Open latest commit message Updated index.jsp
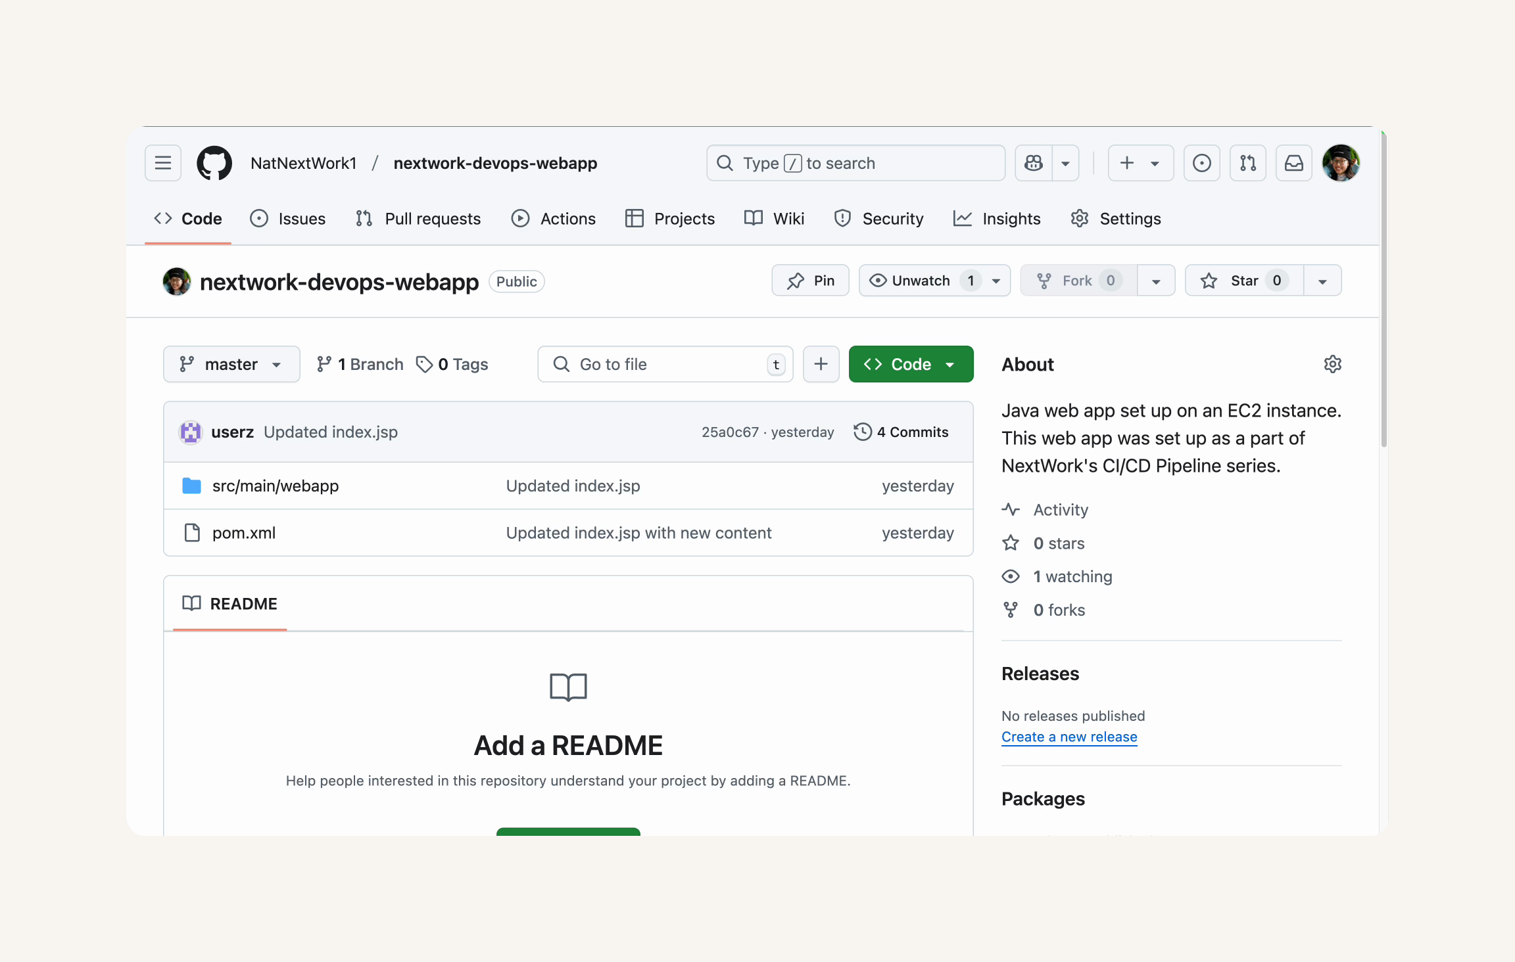This screenshot has height=962, width=1515. [x=331, y=432]
